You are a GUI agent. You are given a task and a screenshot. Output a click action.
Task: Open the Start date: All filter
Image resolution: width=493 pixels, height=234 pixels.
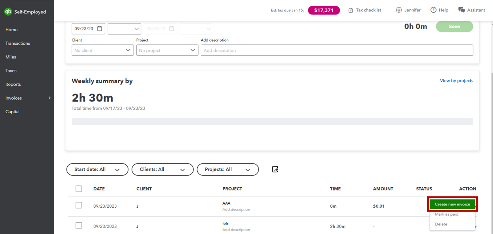(98, 169)
